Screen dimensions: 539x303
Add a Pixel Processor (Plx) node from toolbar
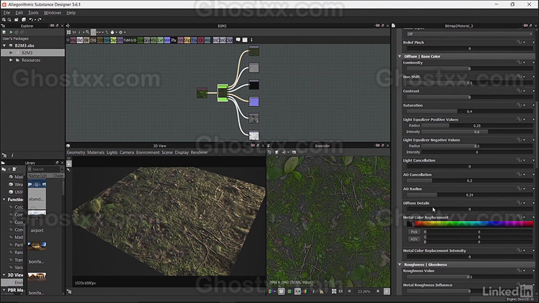coord(174,40)
